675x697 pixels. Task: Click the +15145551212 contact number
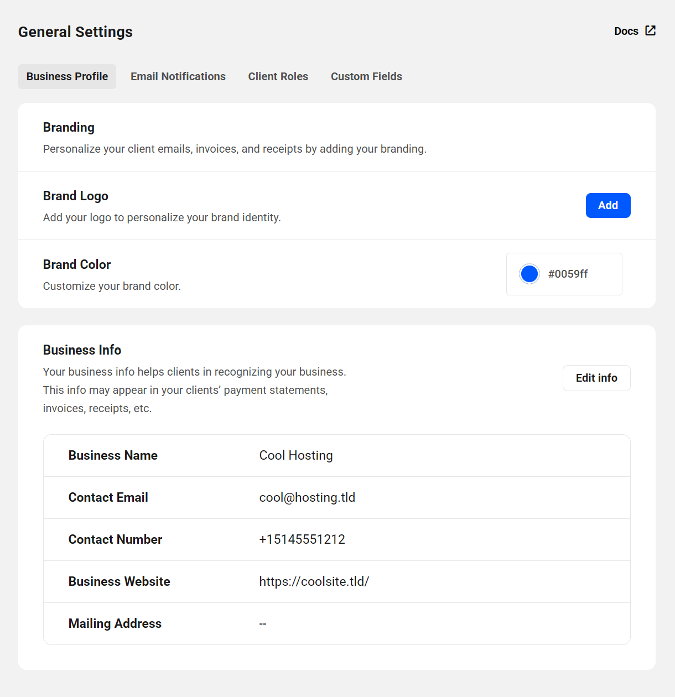[x=302, y=539]
